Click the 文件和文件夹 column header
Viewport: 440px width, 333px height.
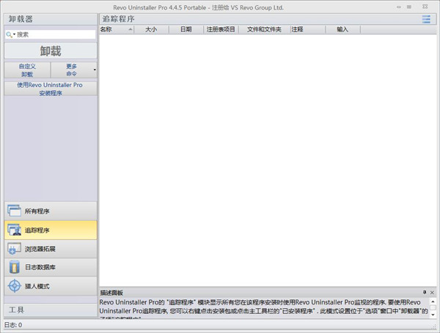point(264,30)
